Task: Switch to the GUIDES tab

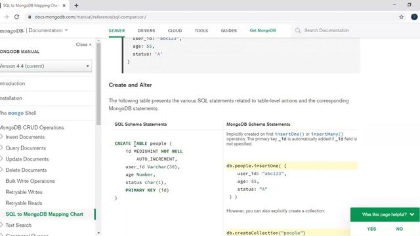Action: (x=229, y=31)
